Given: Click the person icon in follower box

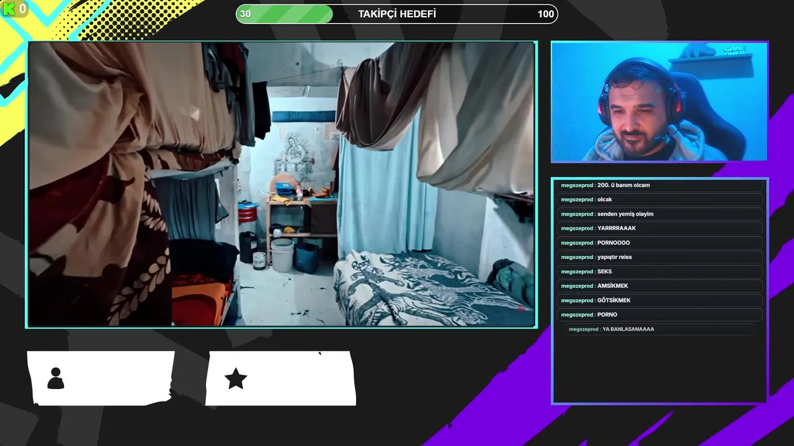Looking at the screenshot, I should (56, 378).
